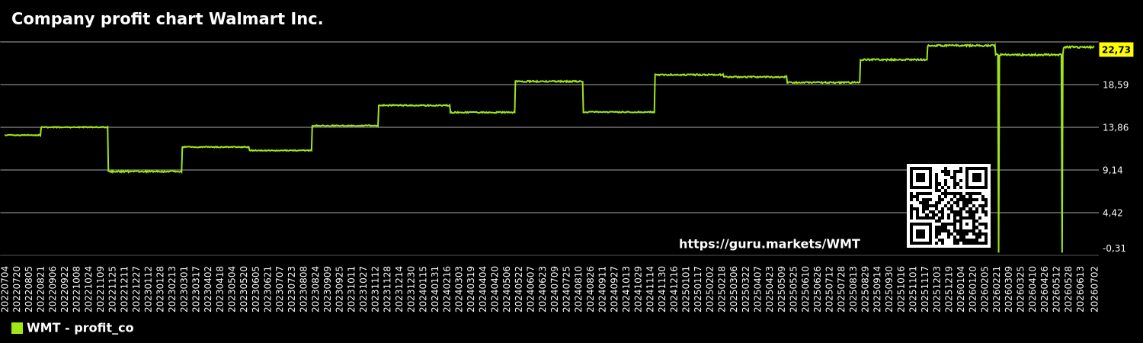Viewport: 1143px width, 343px height.
Task: Click the 20241114 date label on x-axis
Action: pyautogui.click(x=651, y=289)
